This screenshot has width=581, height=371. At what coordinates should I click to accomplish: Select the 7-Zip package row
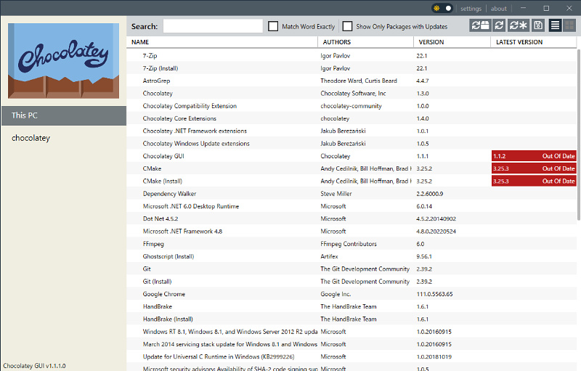coord(352,55)
